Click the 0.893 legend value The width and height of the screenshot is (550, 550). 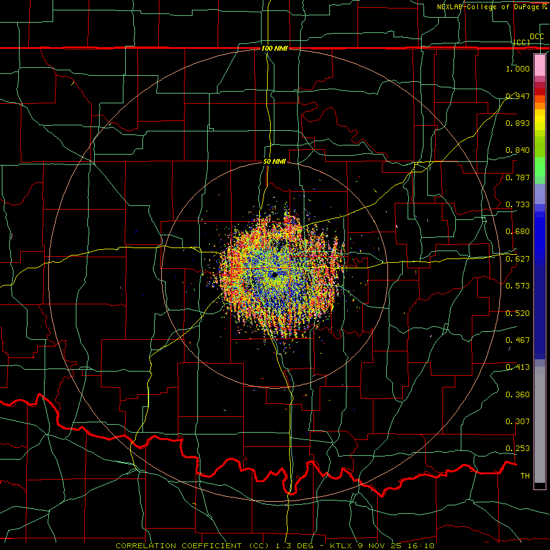[518, 123]
